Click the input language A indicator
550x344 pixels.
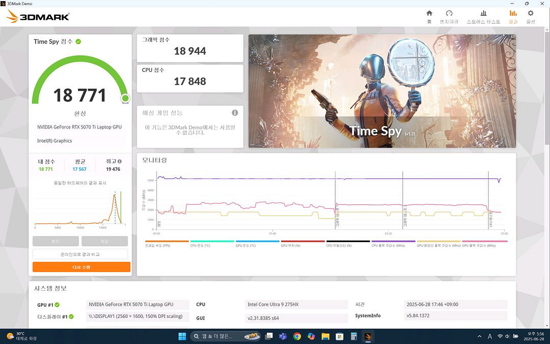[490, 336]
